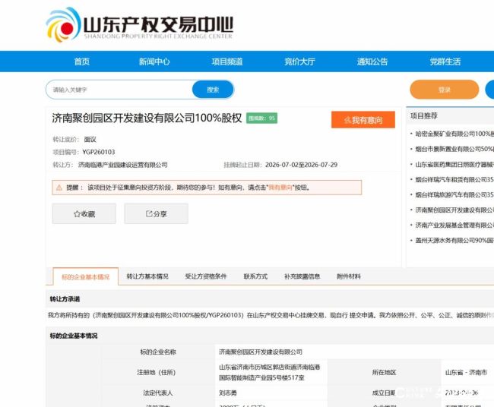Screen dimensions: 494x407
Task: Open the 联系方式 tab
Action: [255, 276]
